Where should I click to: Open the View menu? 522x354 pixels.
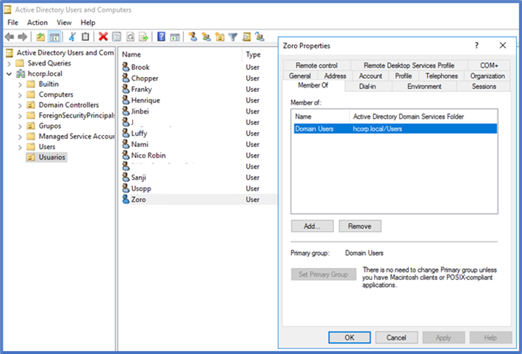(x=64, y=23)
